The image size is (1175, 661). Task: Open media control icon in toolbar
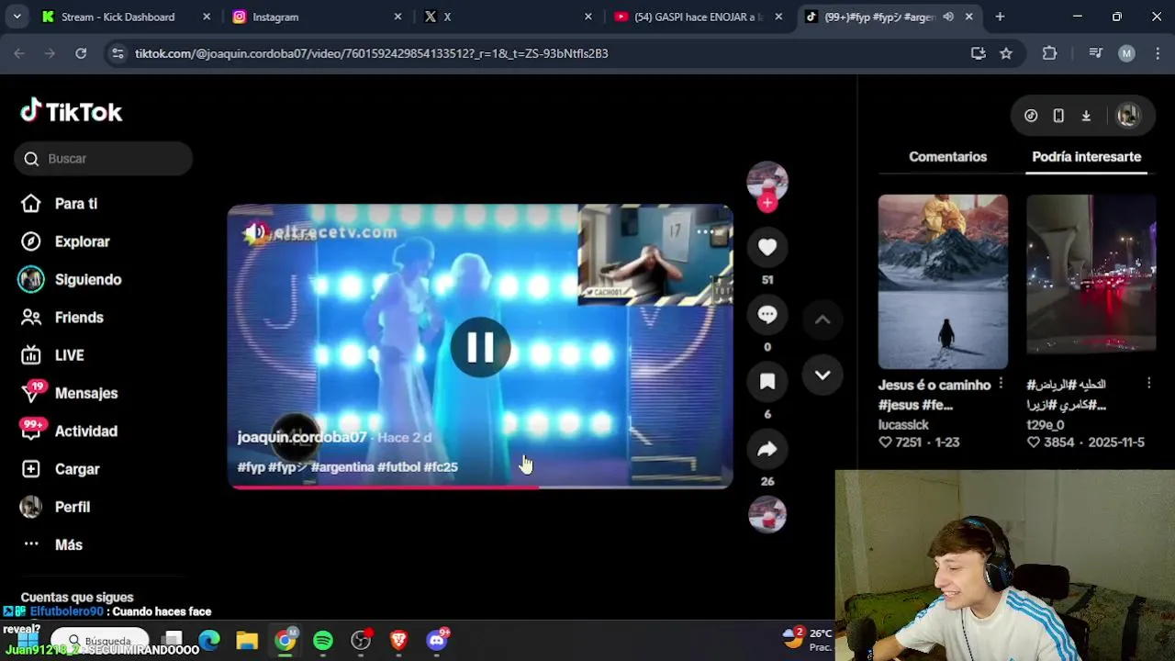click(x=1095, y=53)
